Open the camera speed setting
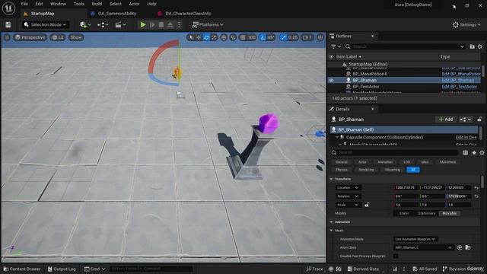This screenshot has width=487, height=274. (x=307, y=37)
